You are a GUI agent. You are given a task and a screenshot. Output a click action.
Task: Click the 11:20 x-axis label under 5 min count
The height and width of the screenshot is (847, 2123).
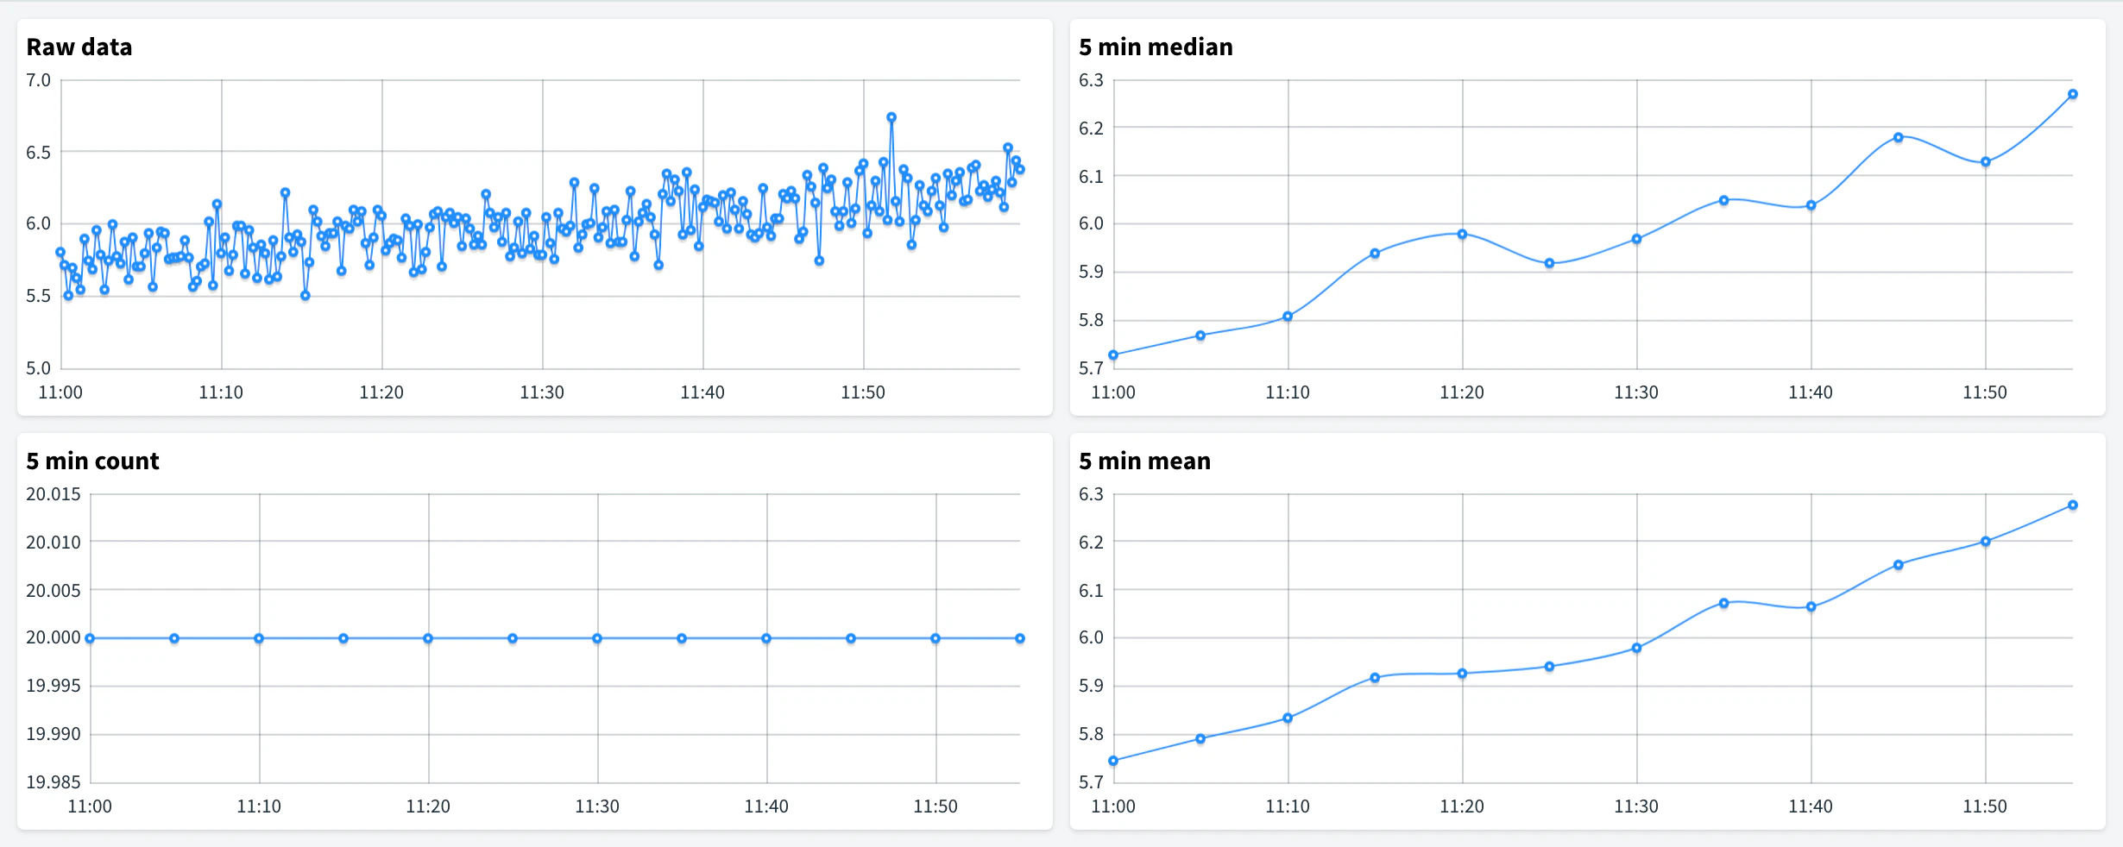[428, 806]
